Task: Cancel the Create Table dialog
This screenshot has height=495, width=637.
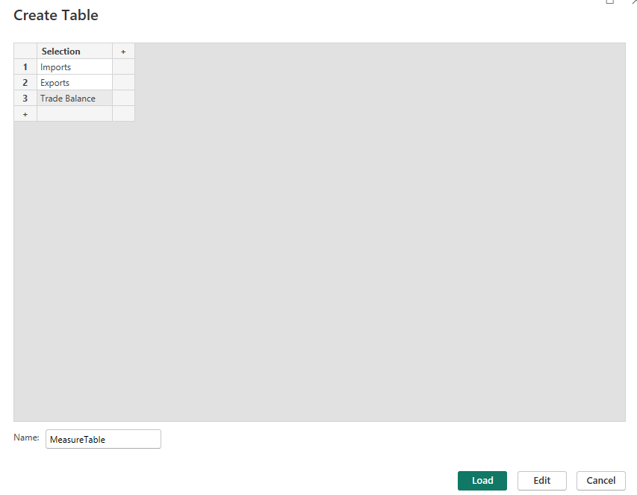Action: pyautogui.click(x=601, y=480)
